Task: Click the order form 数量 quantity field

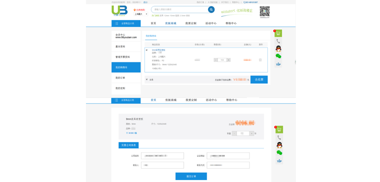Action: tap(243, 133)
